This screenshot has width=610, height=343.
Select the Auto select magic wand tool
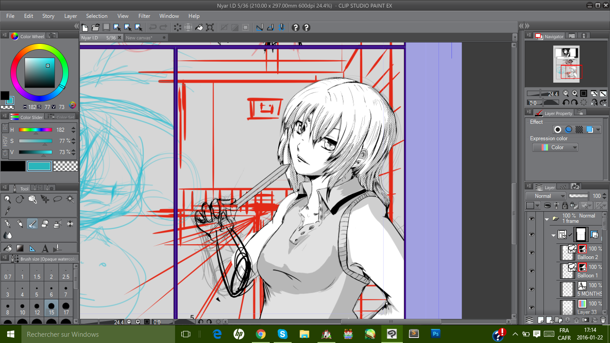(70, 199)
